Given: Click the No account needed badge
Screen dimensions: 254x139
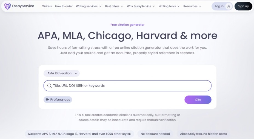Looking at the screenshot, I should click(155, 134).
